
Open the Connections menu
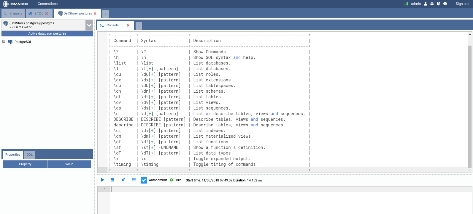(x=47, y=4)
